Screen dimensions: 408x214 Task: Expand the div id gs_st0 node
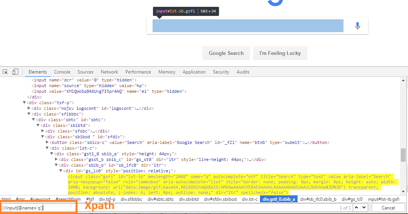click(56, 159)
